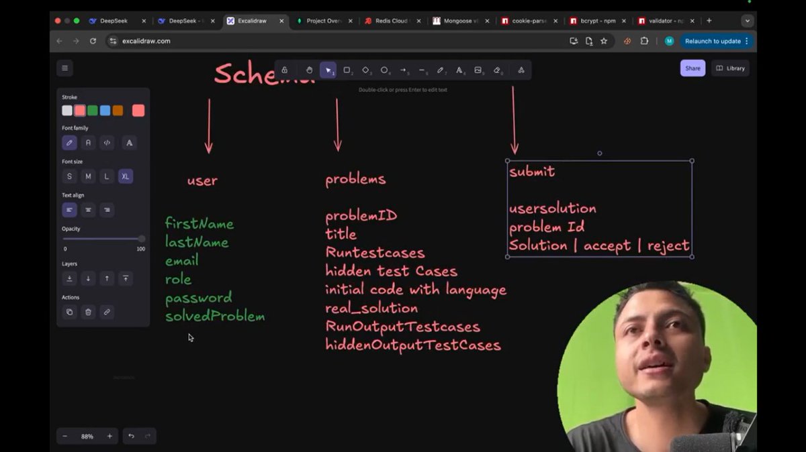Choose the Medium font size

click(x=88, y=176)
